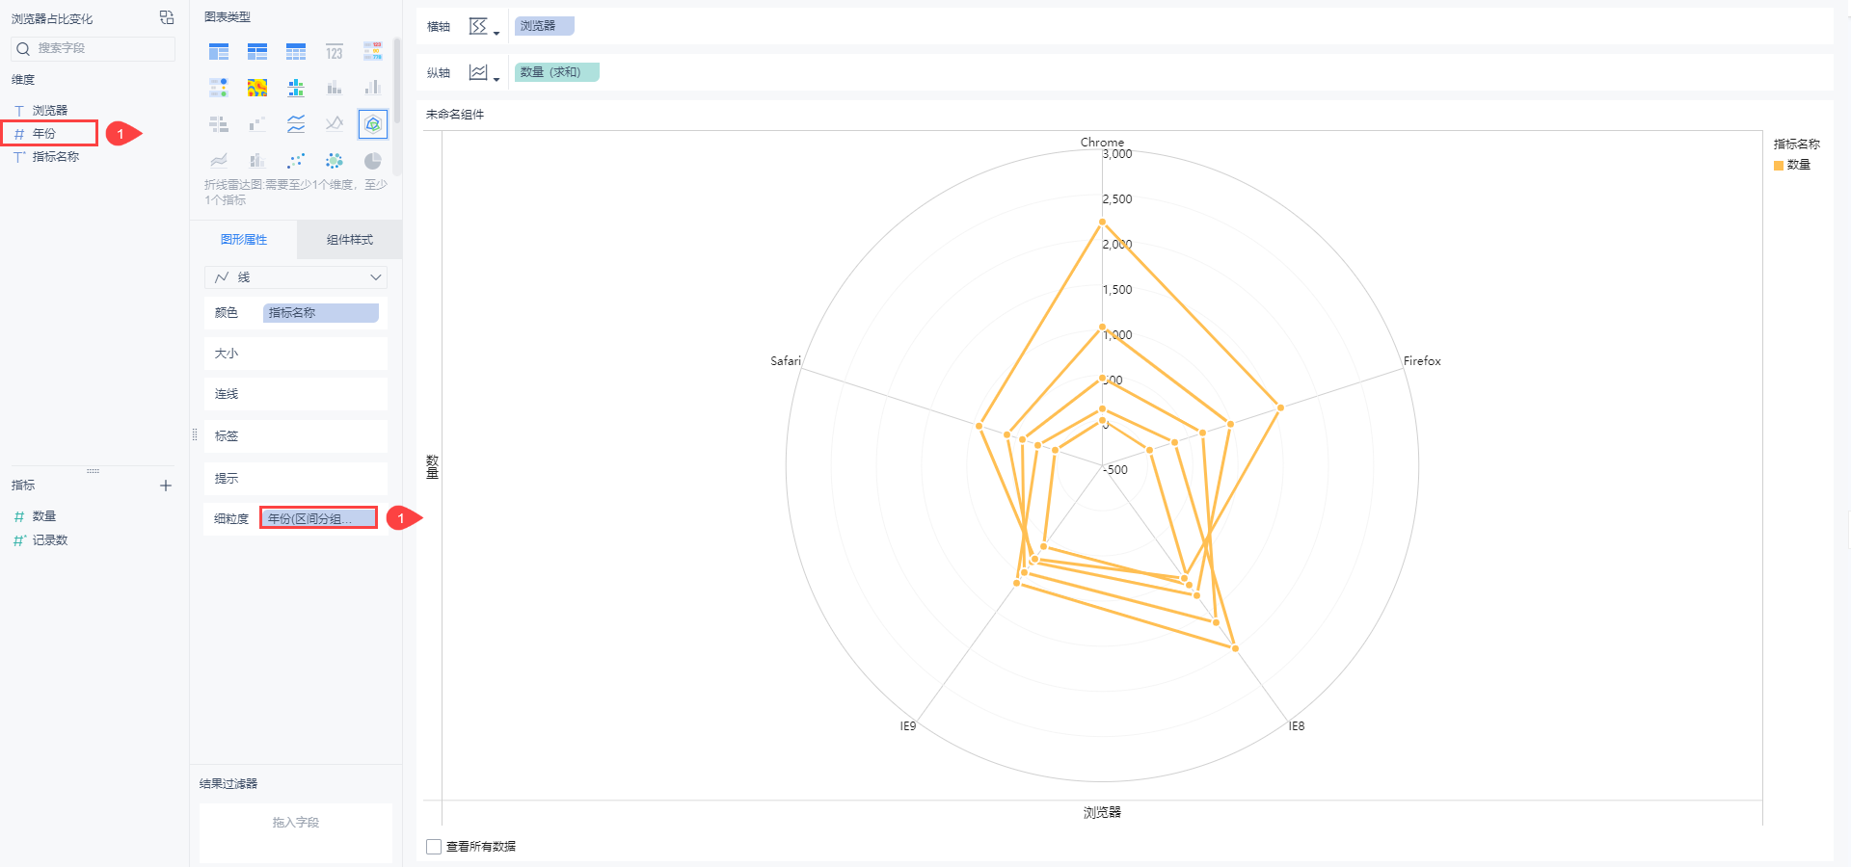This screenshot has height=867, width=1851.
Task: Choose the pie chart type icon
Action: click(373, 161)
